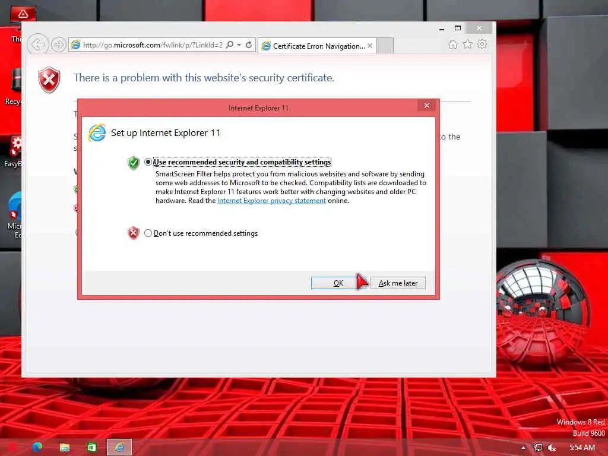Go to the Home page icon

[453, 44]
